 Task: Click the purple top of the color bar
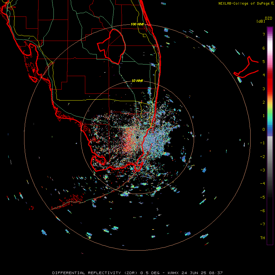tap(270, 30)
